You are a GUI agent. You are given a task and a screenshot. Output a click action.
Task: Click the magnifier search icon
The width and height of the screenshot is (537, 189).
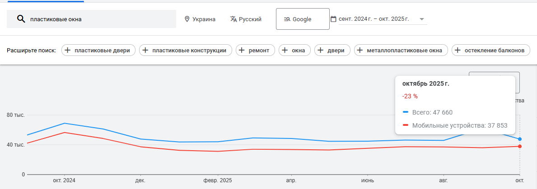(x=20, y=19)
